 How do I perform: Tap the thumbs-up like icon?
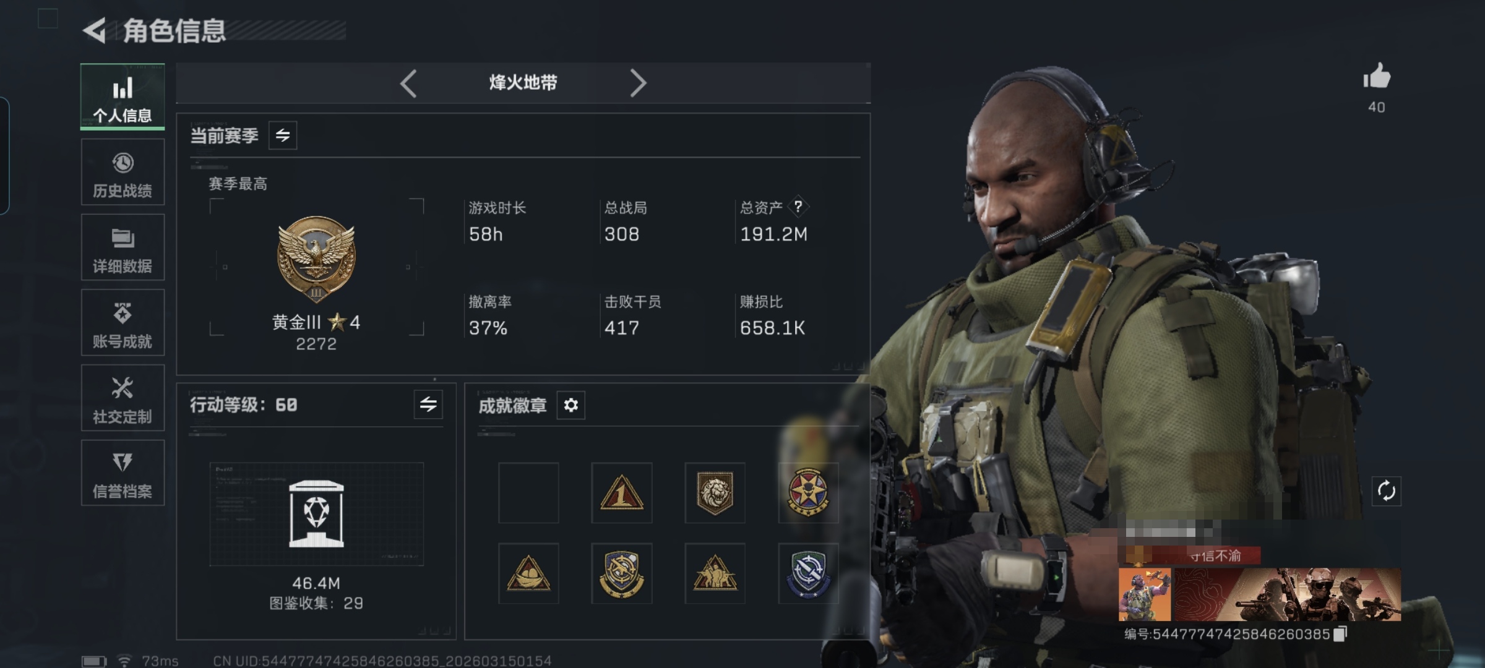1377,77
